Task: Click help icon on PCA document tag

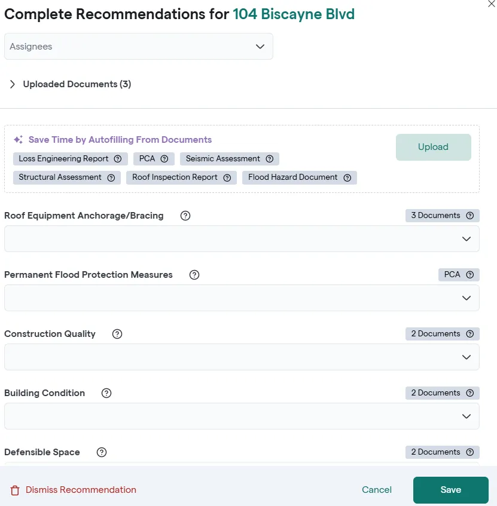Action: point(164,159)
